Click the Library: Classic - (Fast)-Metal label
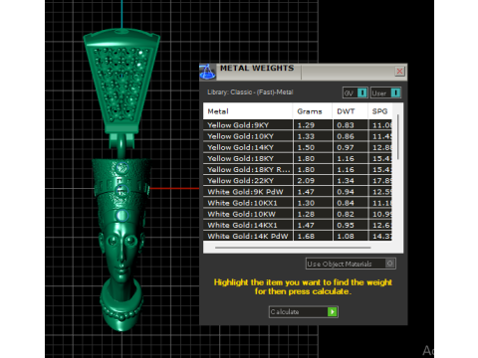 click(x=250, y=92)
